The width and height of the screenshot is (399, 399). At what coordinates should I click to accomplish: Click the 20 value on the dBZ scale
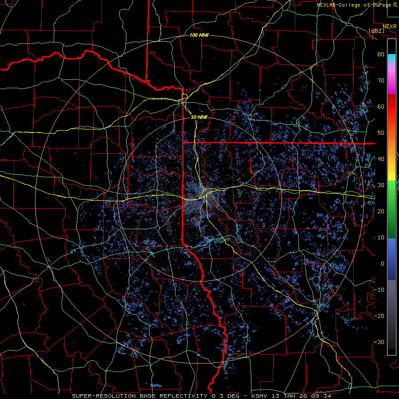click(381, 211)
